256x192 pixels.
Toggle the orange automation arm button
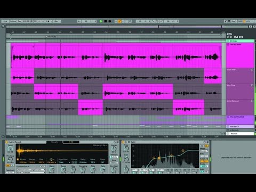119,21
